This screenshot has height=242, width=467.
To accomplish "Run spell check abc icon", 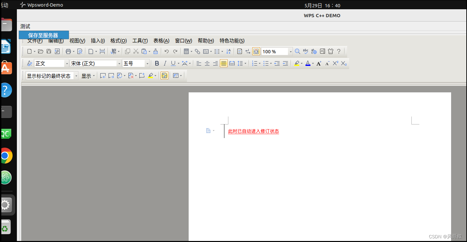I will [x=305, y=51].
